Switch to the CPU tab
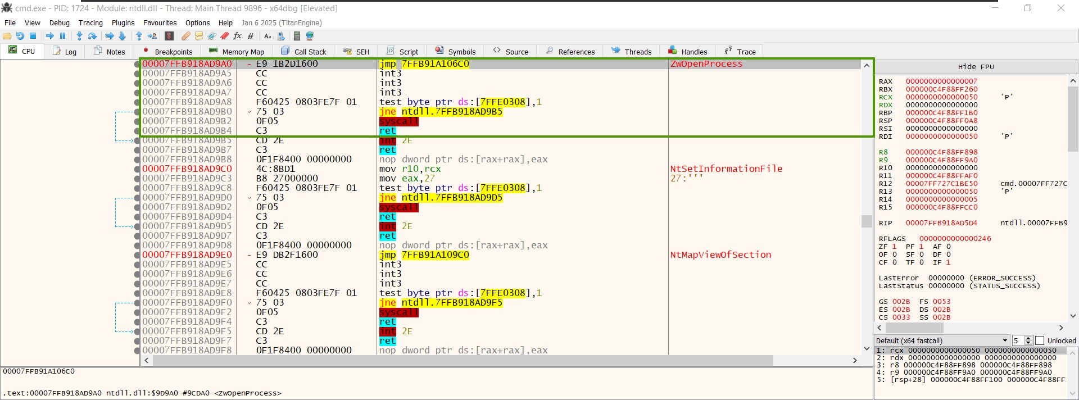 coord(21,51)
